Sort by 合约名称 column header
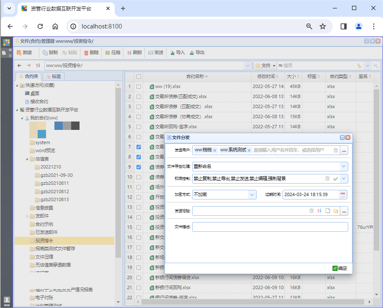 point(197,77)
